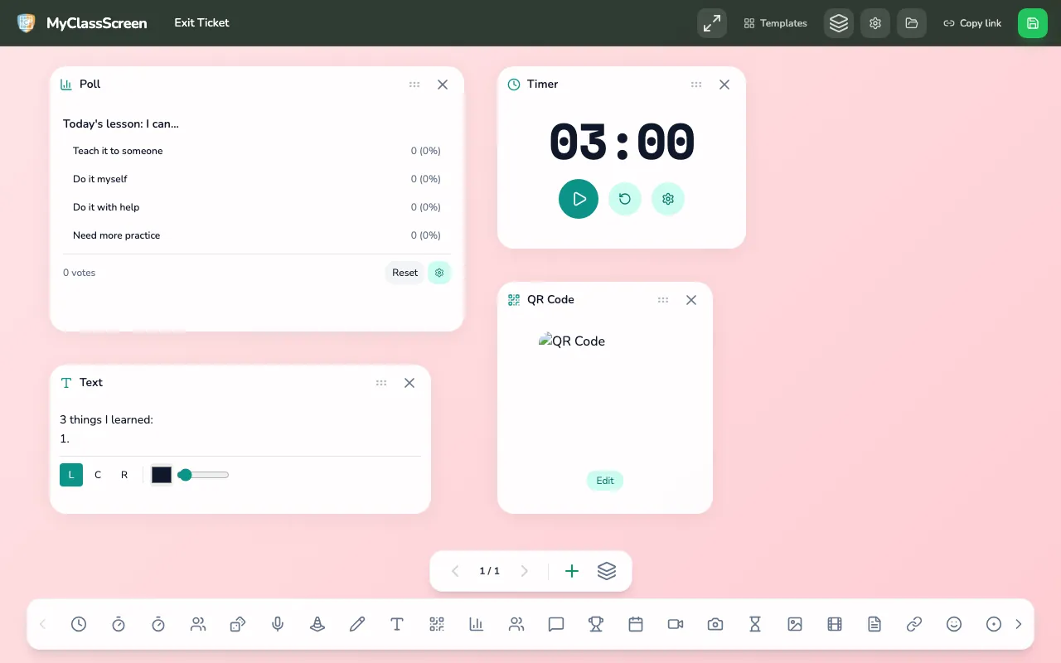Open the layers stack icon beside the plus button

point(607,571)
